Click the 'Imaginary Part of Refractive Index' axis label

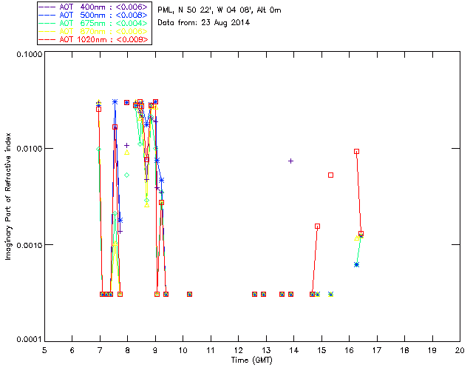[x=8, y=196]
